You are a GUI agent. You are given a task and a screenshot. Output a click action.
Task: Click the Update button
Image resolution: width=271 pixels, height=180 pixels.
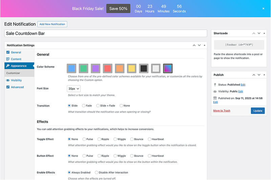[x=257, y=111]
